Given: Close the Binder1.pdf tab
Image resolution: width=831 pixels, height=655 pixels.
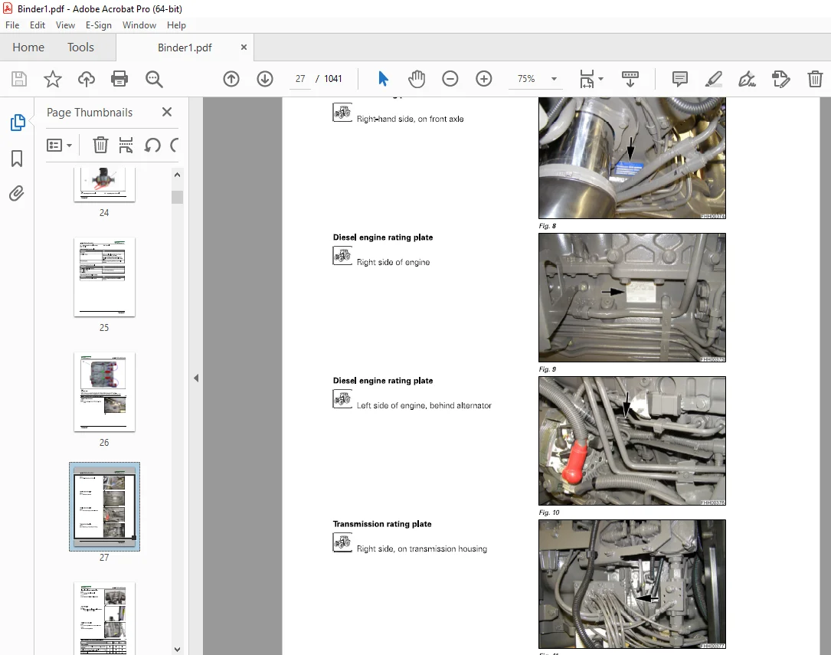Looking at the screenshot, I should (x=244, y=47).
